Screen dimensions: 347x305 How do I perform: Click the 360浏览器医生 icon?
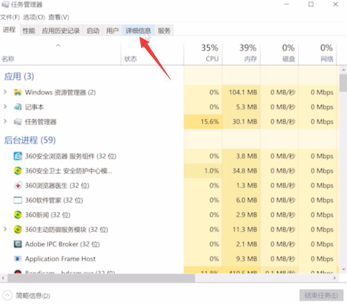pyautogui.click(x=18, y=185)
